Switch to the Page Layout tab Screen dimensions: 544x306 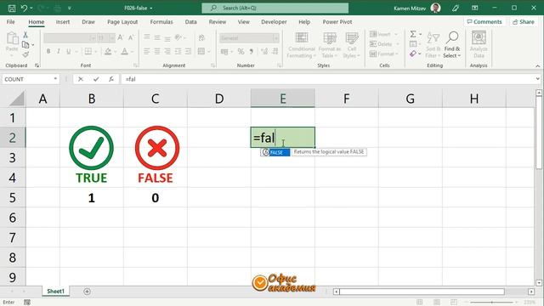(122, 21)
